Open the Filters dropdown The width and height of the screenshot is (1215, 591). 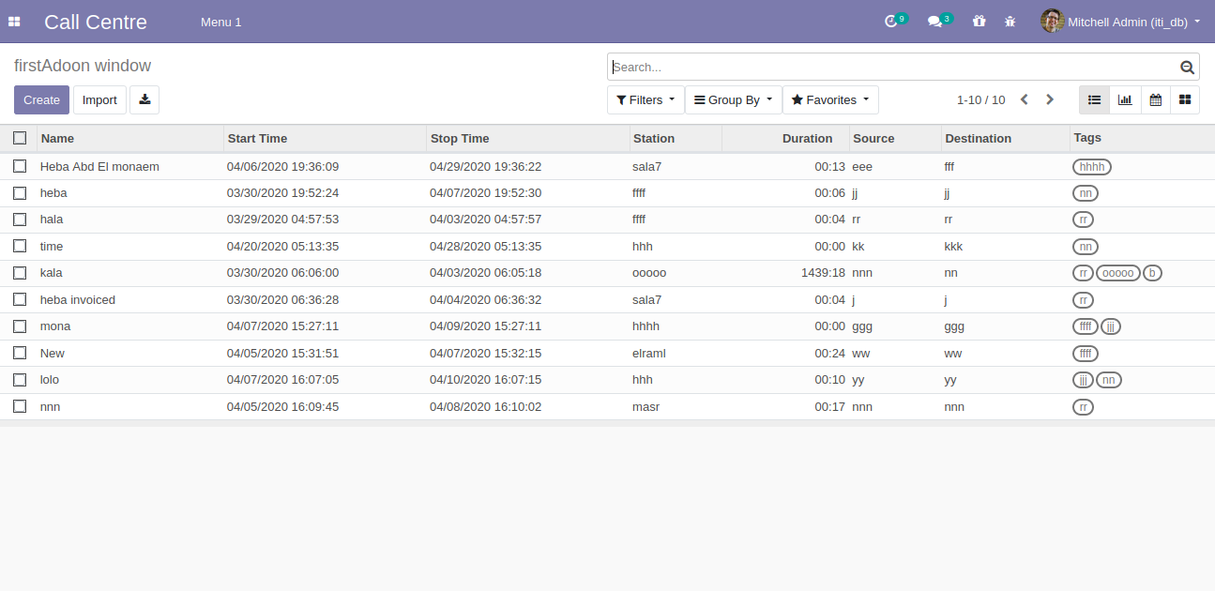(x=645, y=98)
